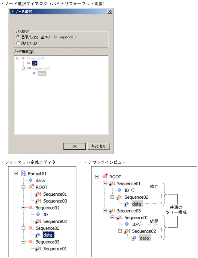Click the Format01 document icon in editor
Screen dimensions: 198x258
pos(23,173)
